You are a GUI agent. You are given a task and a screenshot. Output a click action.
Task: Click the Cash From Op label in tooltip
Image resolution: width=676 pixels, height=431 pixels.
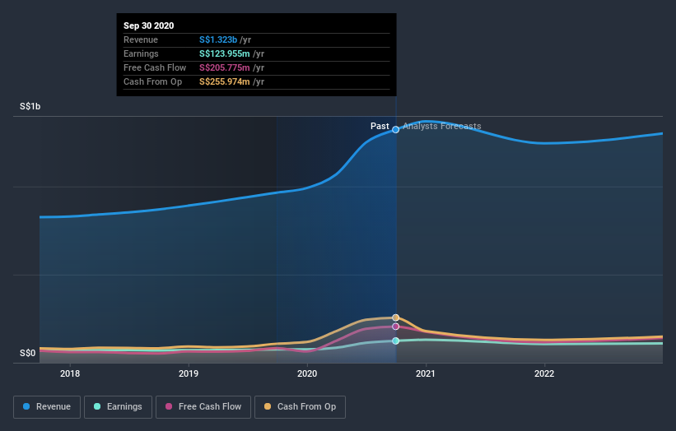[152, 81]
